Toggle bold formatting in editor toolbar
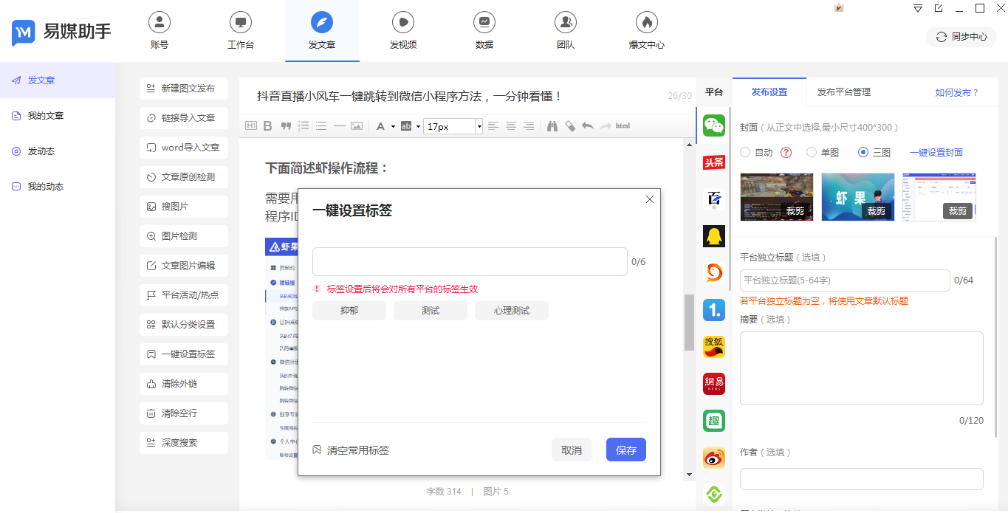 click(x=268, y=126)
